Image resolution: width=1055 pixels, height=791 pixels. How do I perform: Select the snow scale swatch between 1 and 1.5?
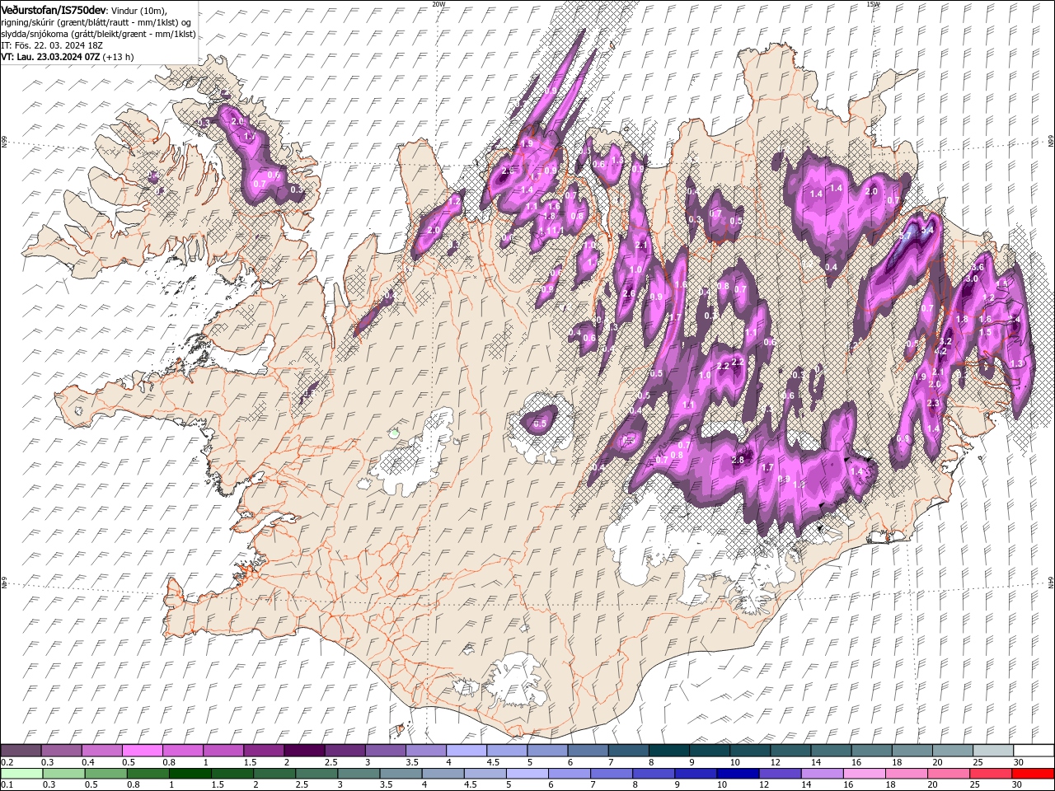click(223, 751)
